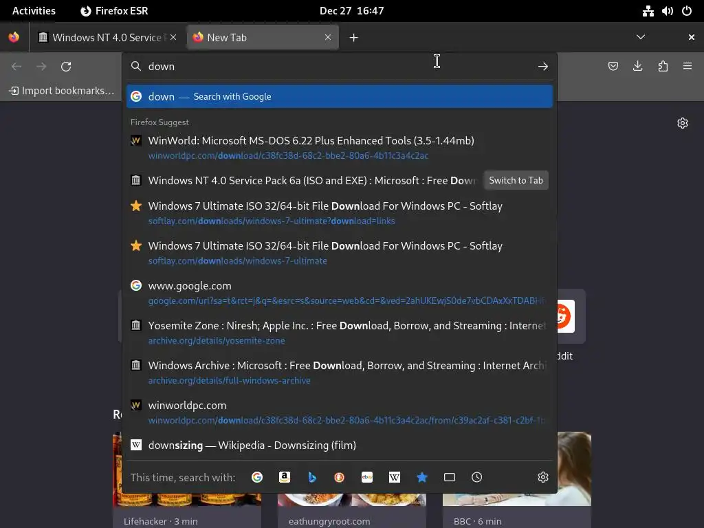The width and height of the screenshot is (704, 528).
Task: Search this time with eBay
Action: [x=367, y=477]
